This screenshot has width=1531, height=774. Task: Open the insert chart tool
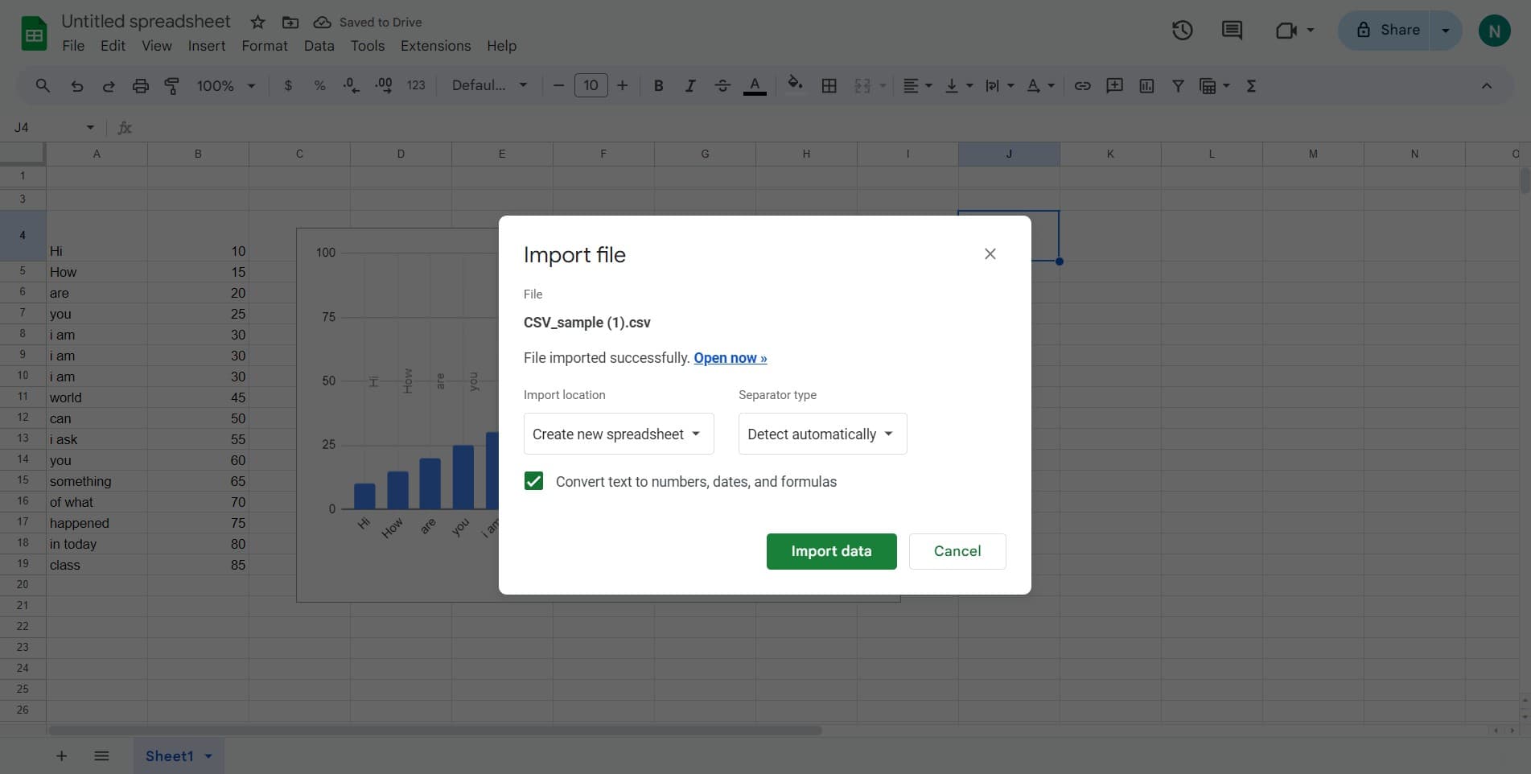pyautogui.click(x=1146, y=85)
